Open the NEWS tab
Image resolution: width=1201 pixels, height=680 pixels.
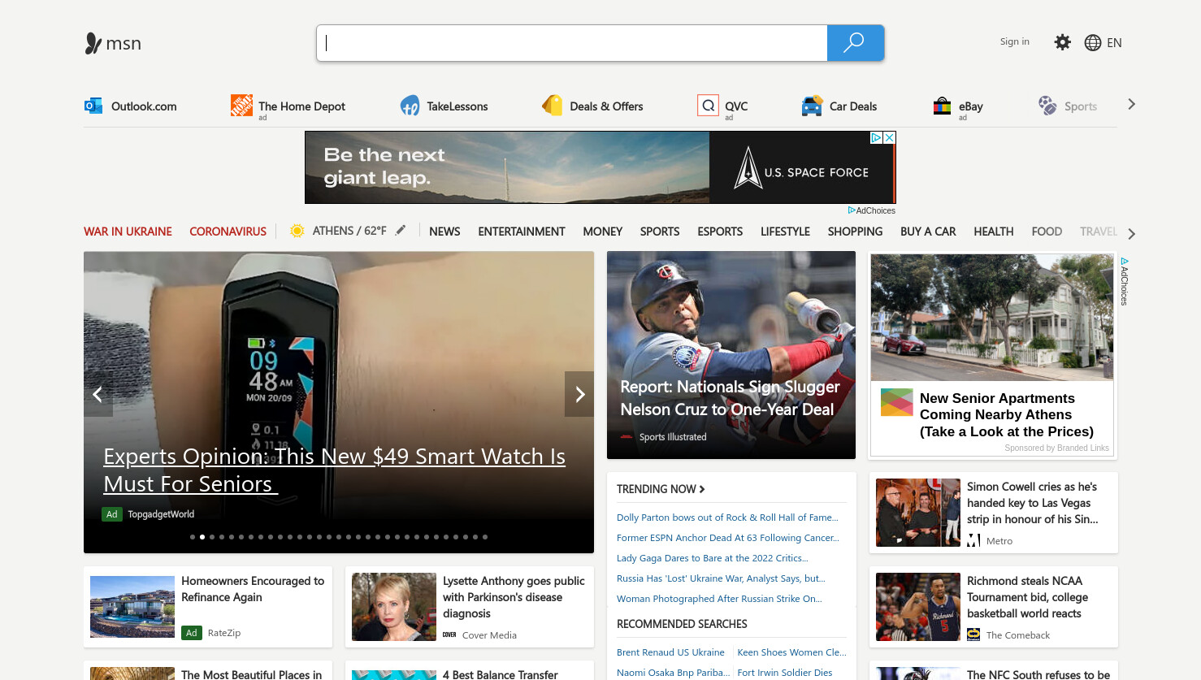point(444,232)
